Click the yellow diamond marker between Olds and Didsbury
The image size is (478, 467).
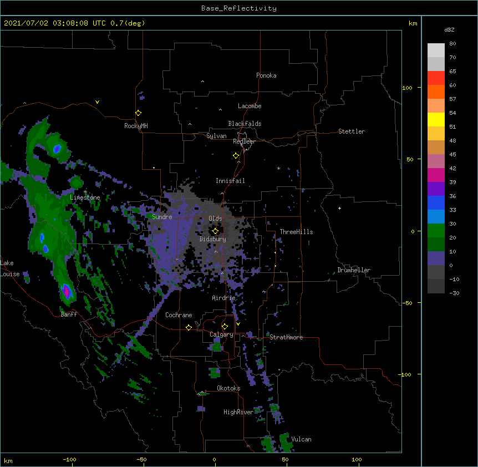point(215,231)
